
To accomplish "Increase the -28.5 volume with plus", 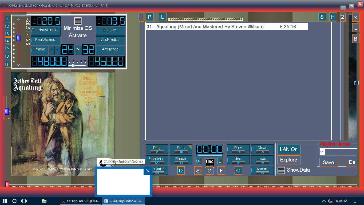I will point(34,19).
